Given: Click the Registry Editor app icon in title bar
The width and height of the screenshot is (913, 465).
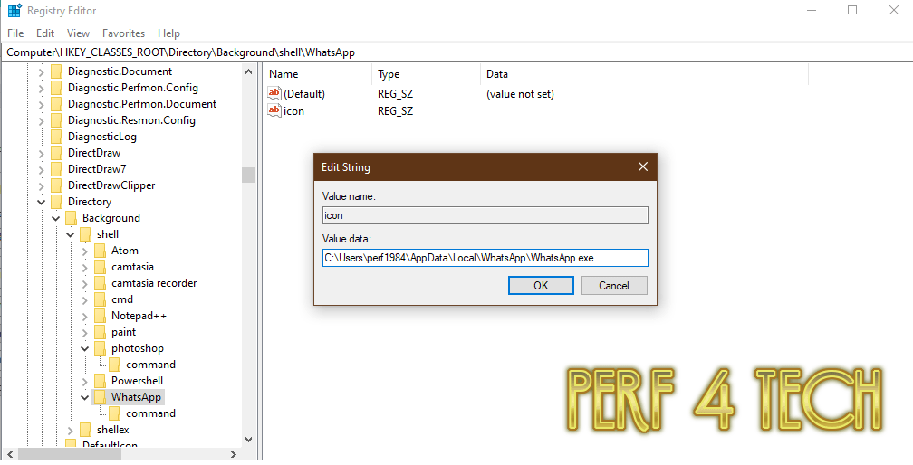Looking at the screenshot, I should tap(14, 11).
